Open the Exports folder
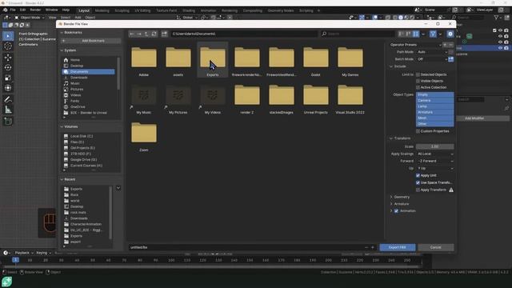Image resolution: width=512 pixels, height=288 pixels. 213,60
